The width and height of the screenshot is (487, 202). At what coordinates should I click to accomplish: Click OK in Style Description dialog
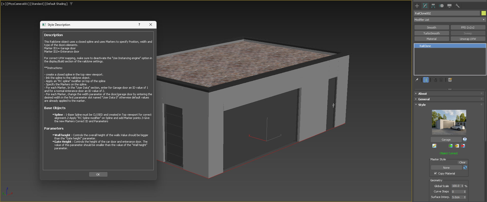98,174
